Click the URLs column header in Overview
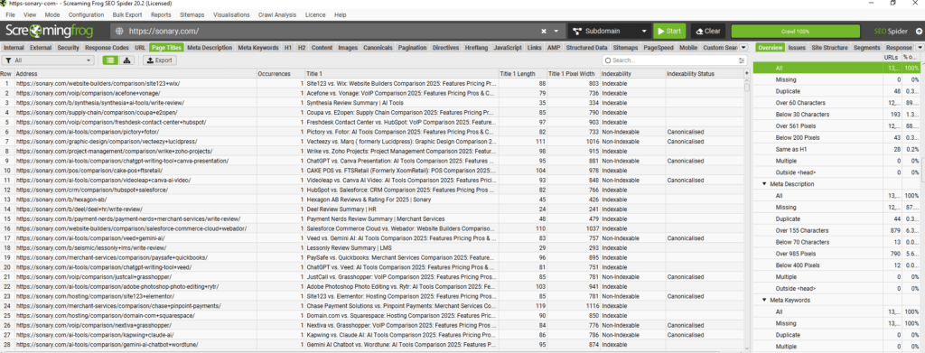Image resolution: width=925 pixels, height=353 pixels. click(x=891, y=57)
